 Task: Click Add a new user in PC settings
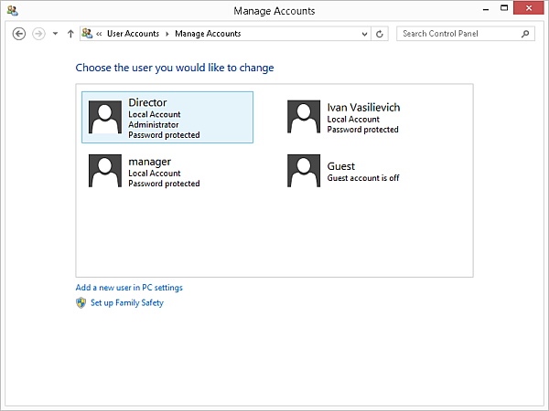[x=129, y=288]
